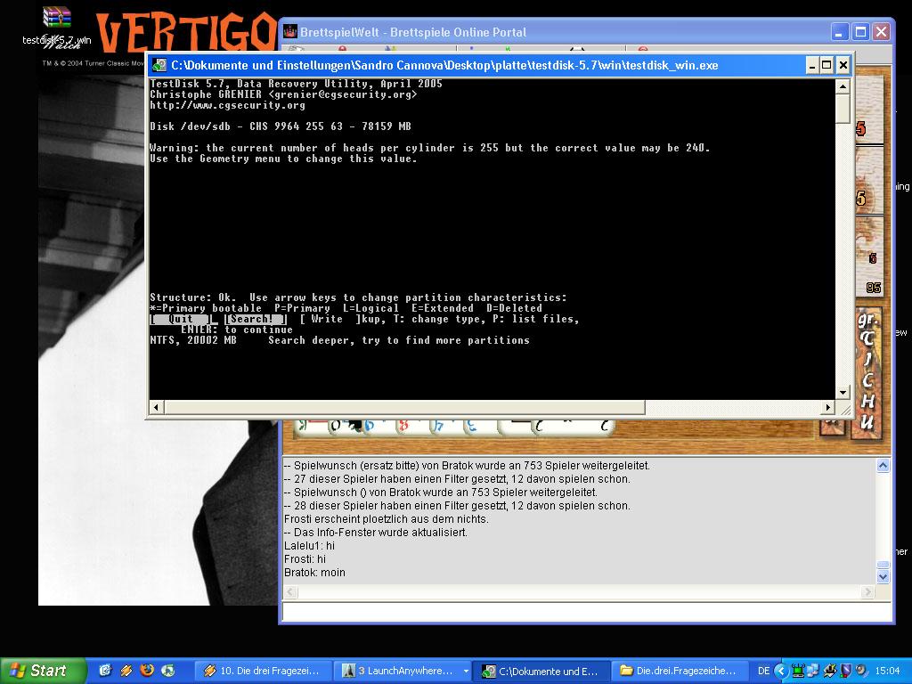
Task: Click the network connections tray icon
Action: 812,671
